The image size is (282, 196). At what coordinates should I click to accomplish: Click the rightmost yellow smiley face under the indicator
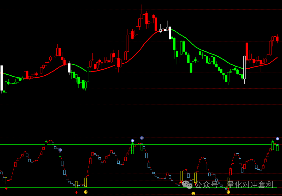tap(228, 192)
